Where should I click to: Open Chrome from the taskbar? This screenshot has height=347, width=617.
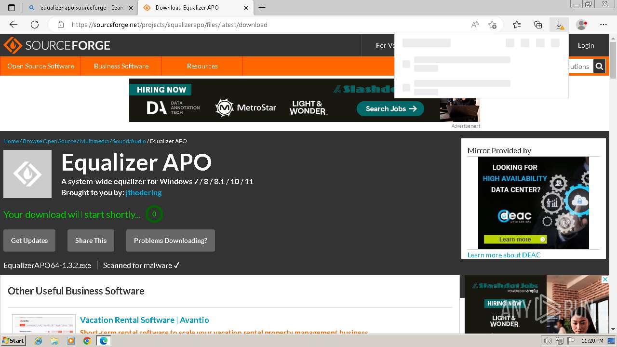click(x=87, y=341)
